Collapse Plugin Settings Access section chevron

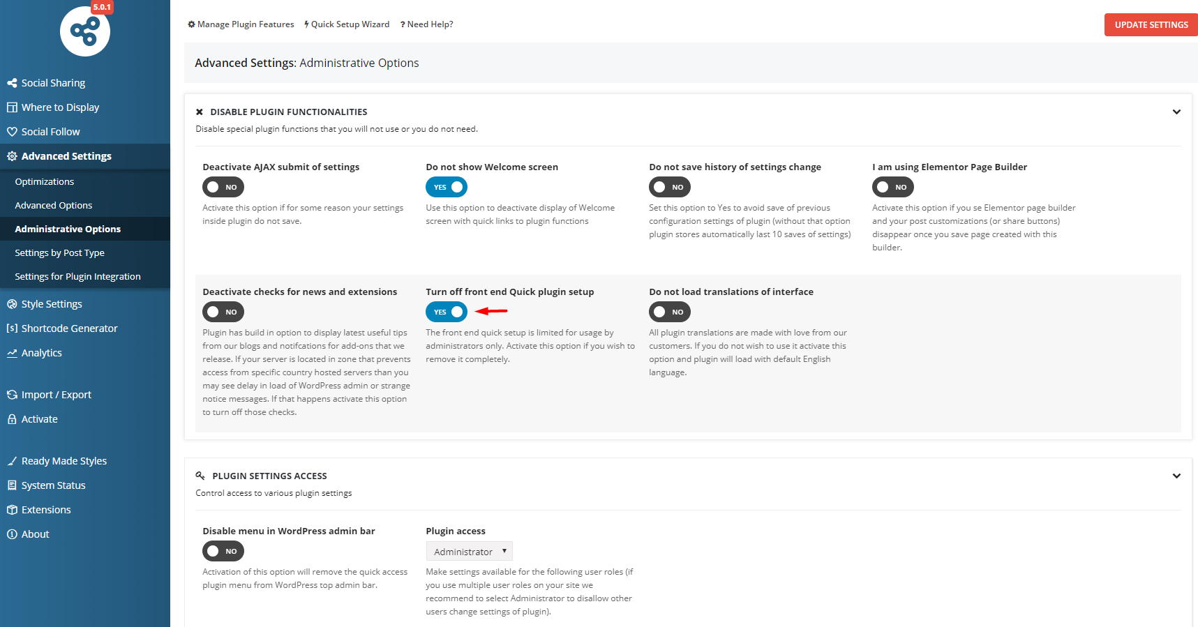tap(1176, 476)
